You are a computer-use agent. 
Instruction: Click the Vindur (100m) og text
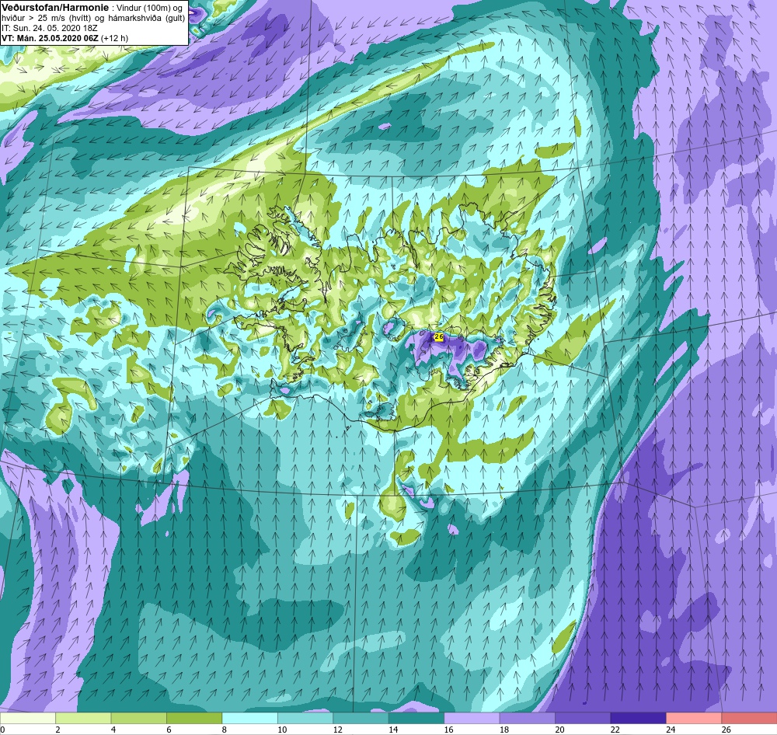coord(149,9)
